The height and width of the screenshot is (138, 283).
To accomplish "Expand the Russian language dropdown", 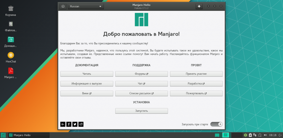I will [x=86, y=6].
